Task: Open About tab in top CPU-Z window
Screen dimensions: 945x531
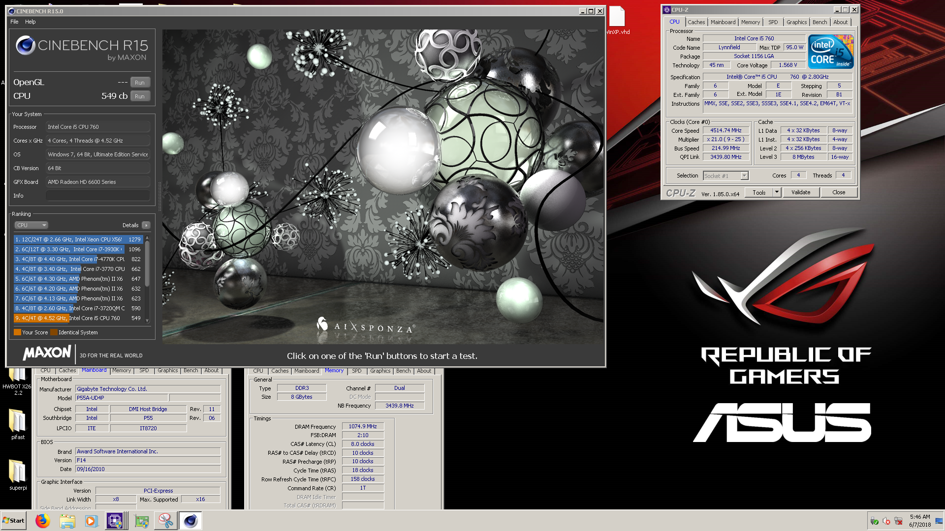Action: click(x=840, y=22)
